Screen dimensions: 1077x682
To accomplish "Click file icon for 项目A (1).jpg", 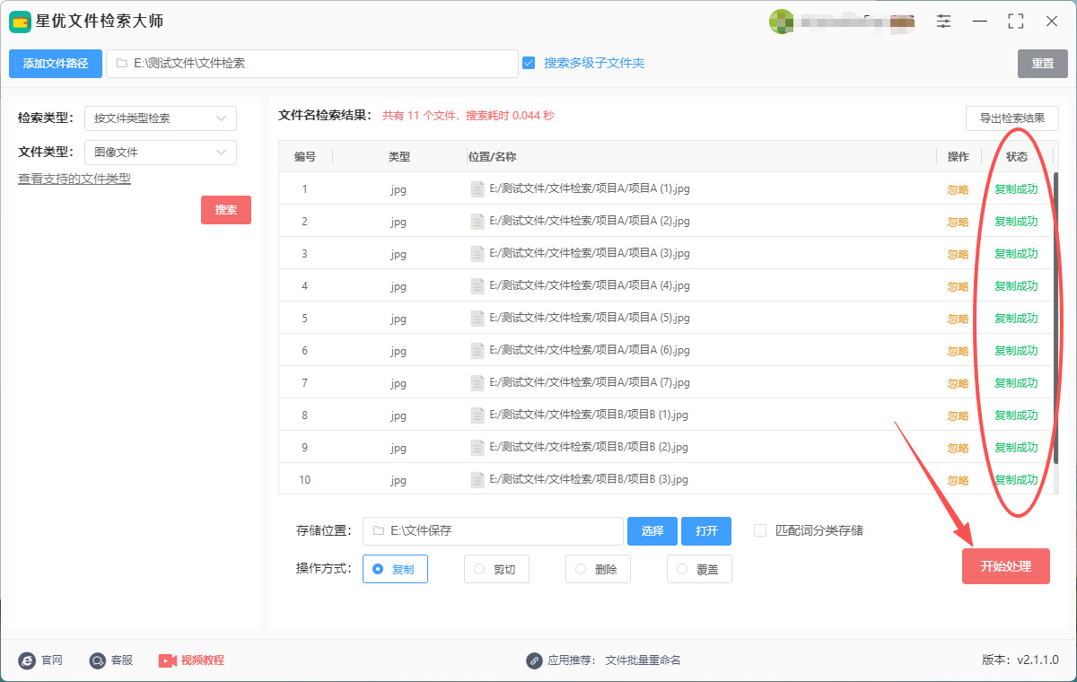I will 477,189.
